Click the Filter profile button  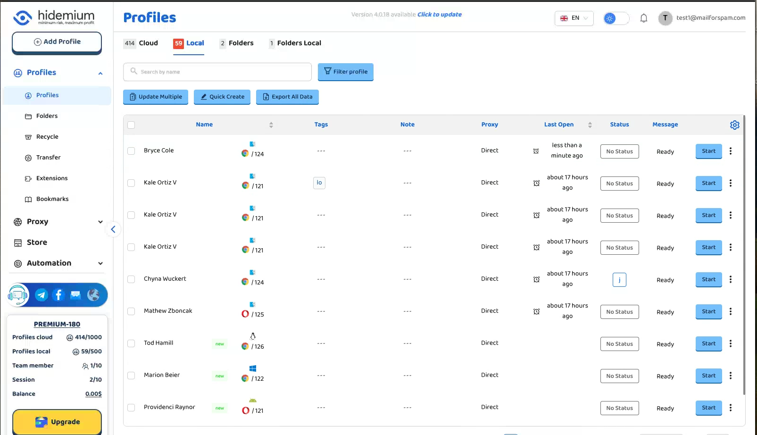coord(345,72)
